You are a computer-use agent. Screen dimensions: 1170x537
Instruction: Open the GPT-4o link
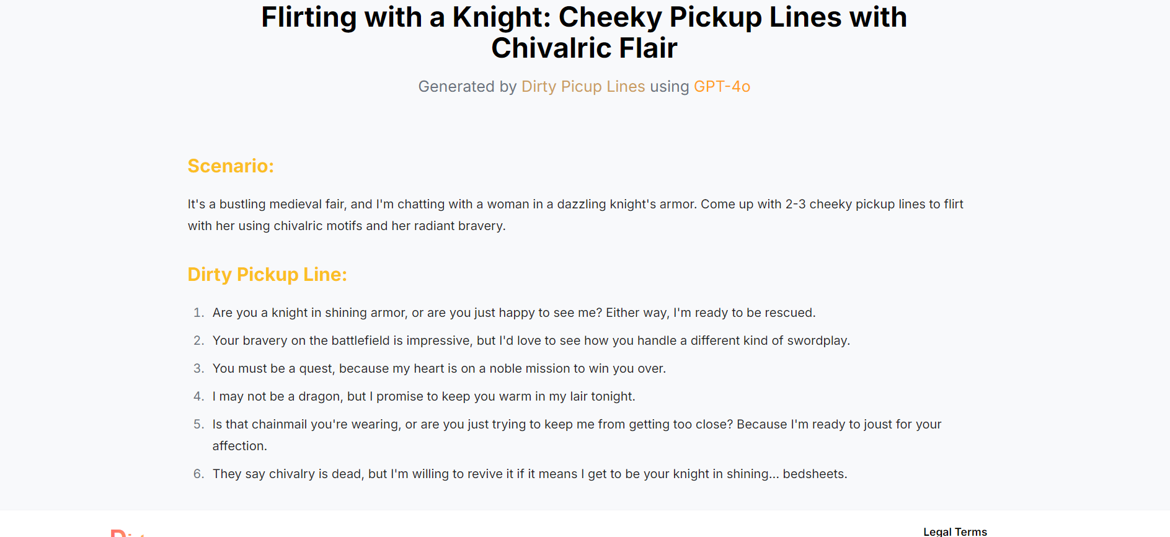(x=722, y=86)
